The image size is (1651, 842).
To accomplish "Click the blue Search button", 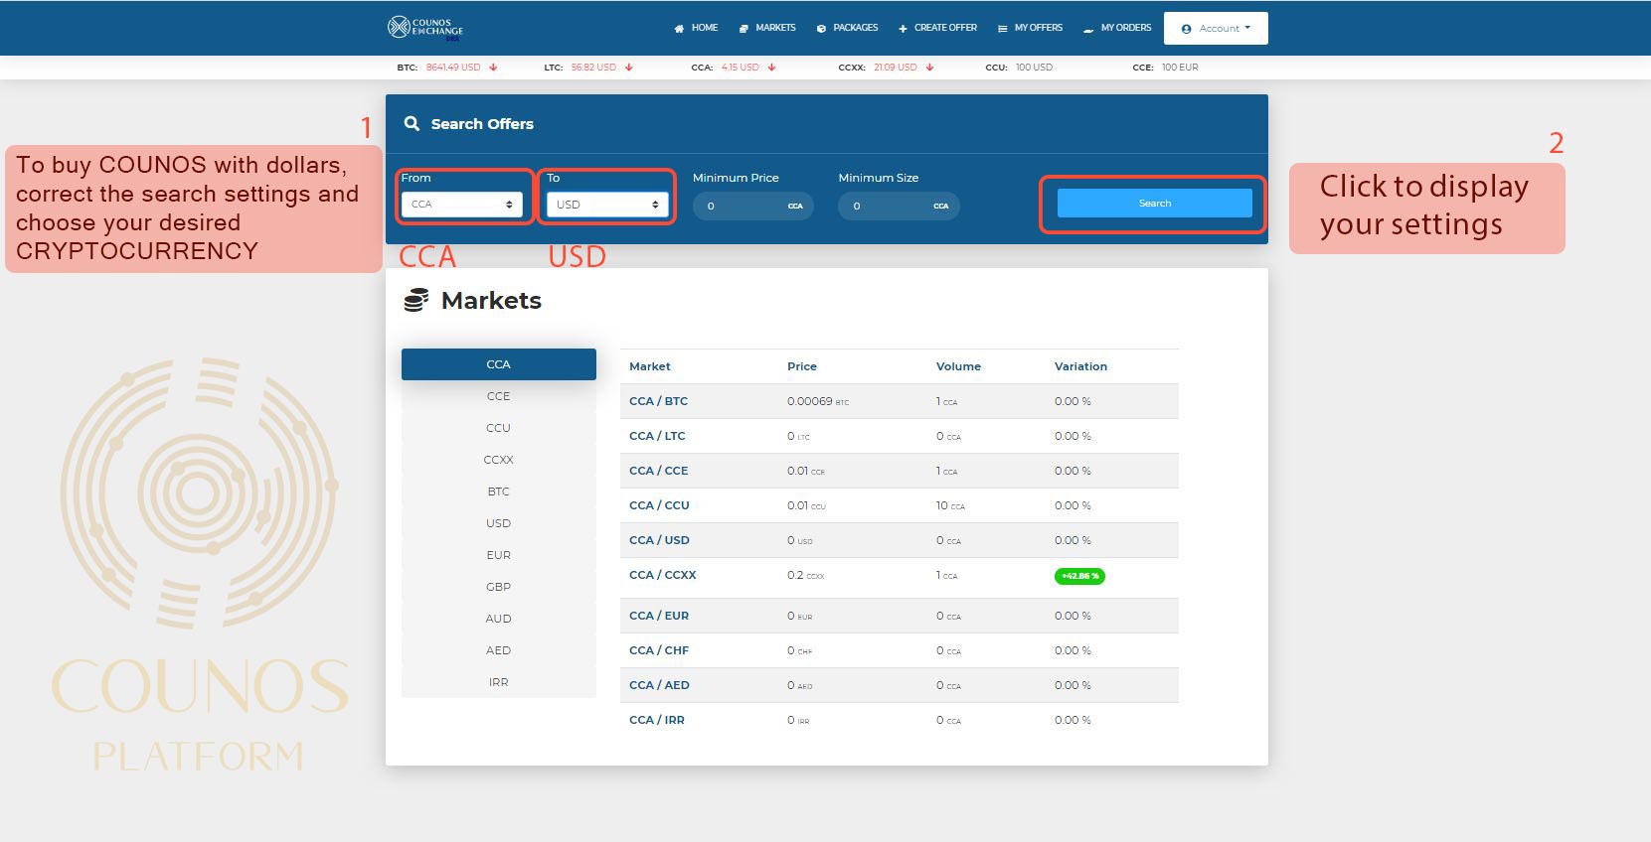I will (x=1154, y=203).
